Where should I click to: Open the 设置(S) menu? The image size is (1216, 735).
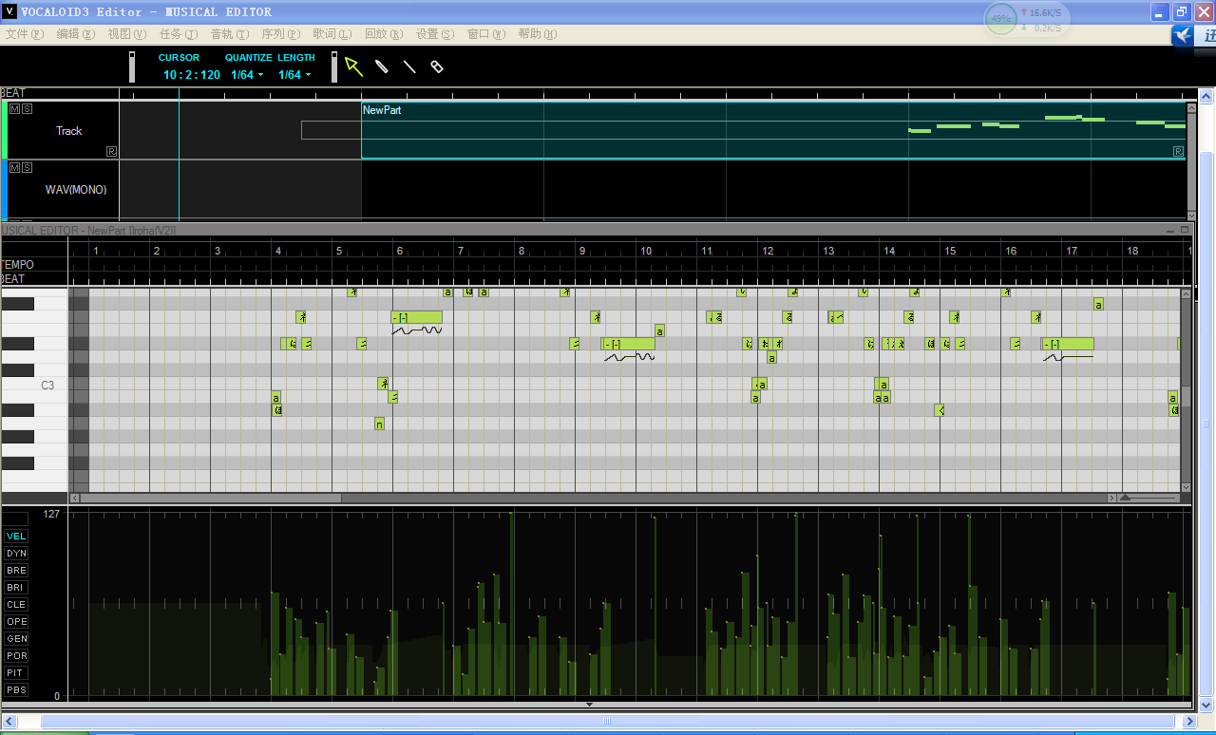tap(434, 34)
